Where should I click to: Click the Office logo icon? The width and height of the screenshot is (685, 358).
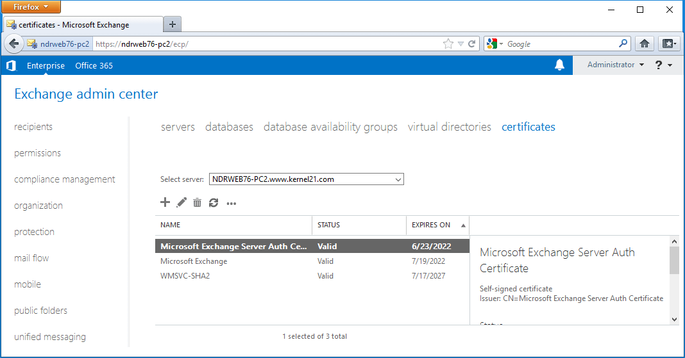point(12,65)
